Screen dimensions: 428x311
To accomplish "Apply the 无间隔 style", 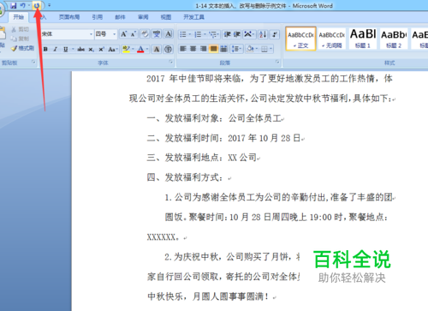I will (331, 39).
